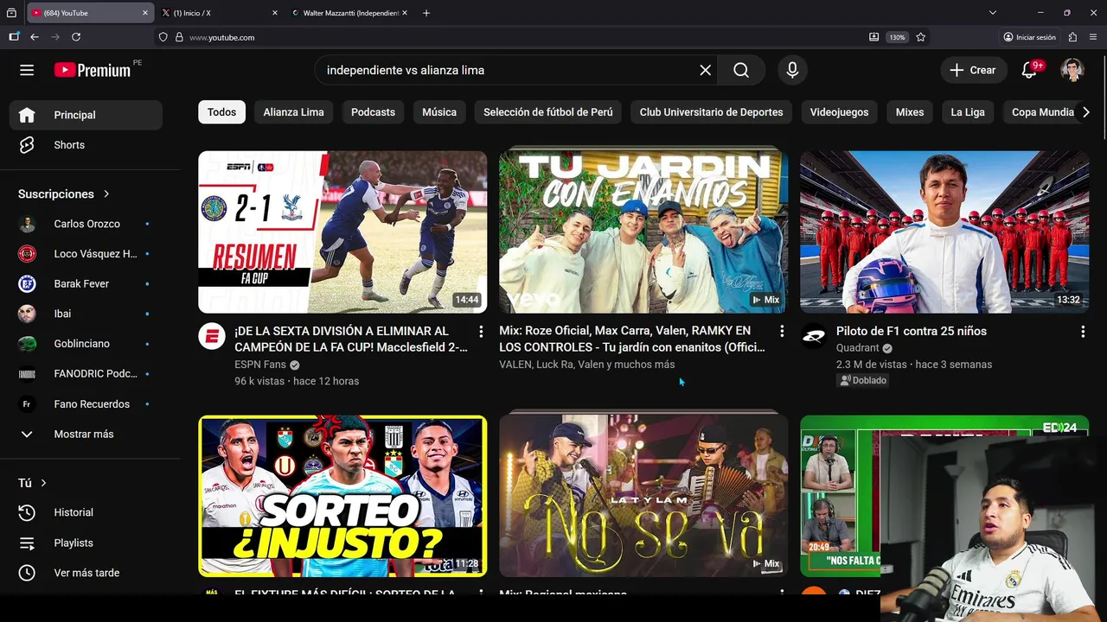Click the Crear button
Screen dimensions: 1107x622
coord(973,70)
